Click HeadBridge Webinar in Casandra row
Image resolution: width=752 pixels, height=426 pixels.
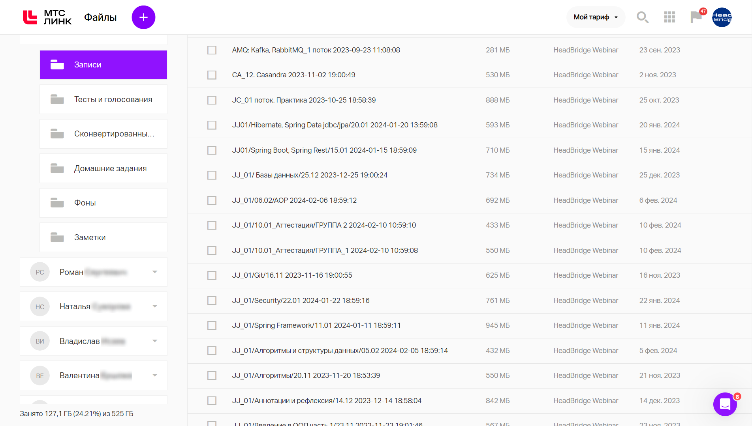coord(586,75)
